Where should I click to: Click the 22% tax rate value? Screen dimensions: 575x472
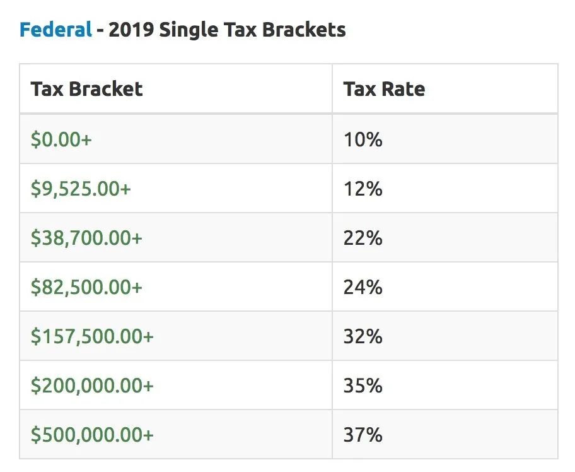tap(363, 238)
